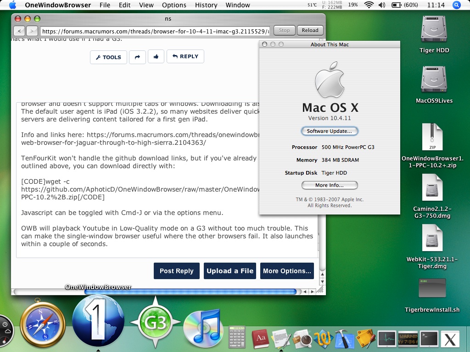Click the coffee cup icon in Dock
Viewport: 470px width, 352px height.
(302, 339)
